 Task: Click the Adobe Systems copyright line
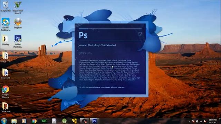[x=102, y=87]
